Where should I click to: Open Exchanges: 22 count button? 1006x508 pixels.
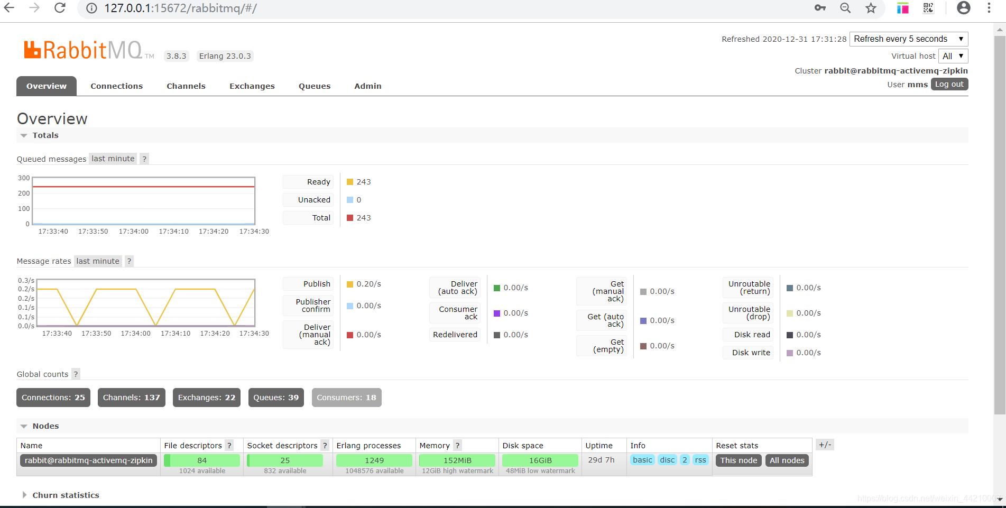point(207,398)
